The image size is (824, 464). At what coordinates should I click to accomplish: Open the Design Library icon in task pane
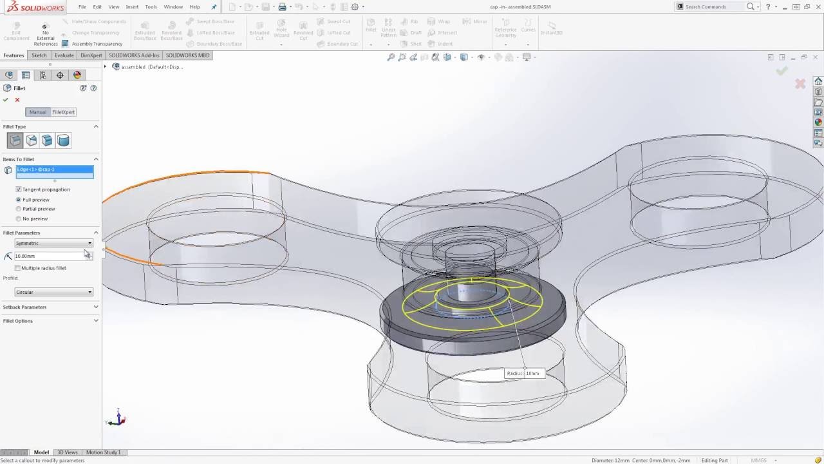tap(818, 92)
